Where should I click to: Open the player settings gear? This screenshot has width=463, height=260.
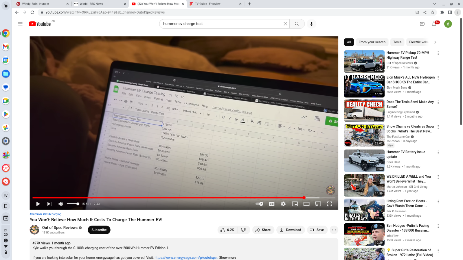point(283,204)
